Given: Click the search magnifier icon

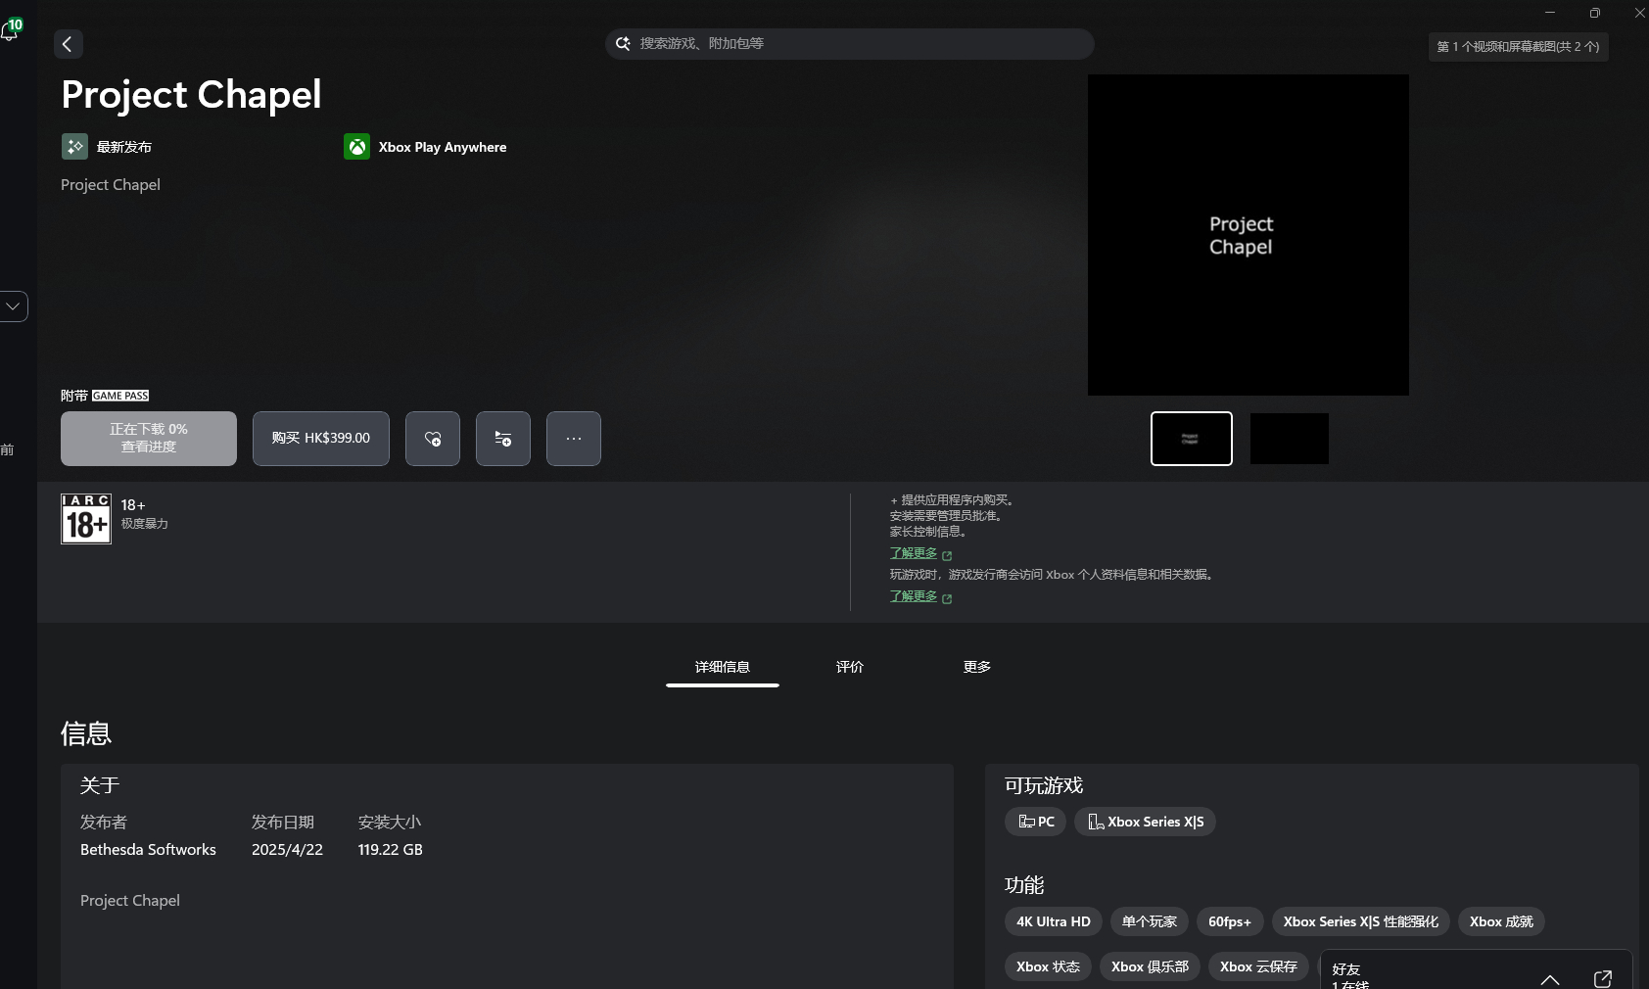Looking at the screenshot, I should click(x=623, y=43).
